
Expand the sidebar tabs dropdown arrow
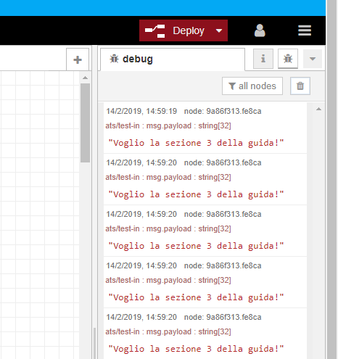click(x=313, y=59)
